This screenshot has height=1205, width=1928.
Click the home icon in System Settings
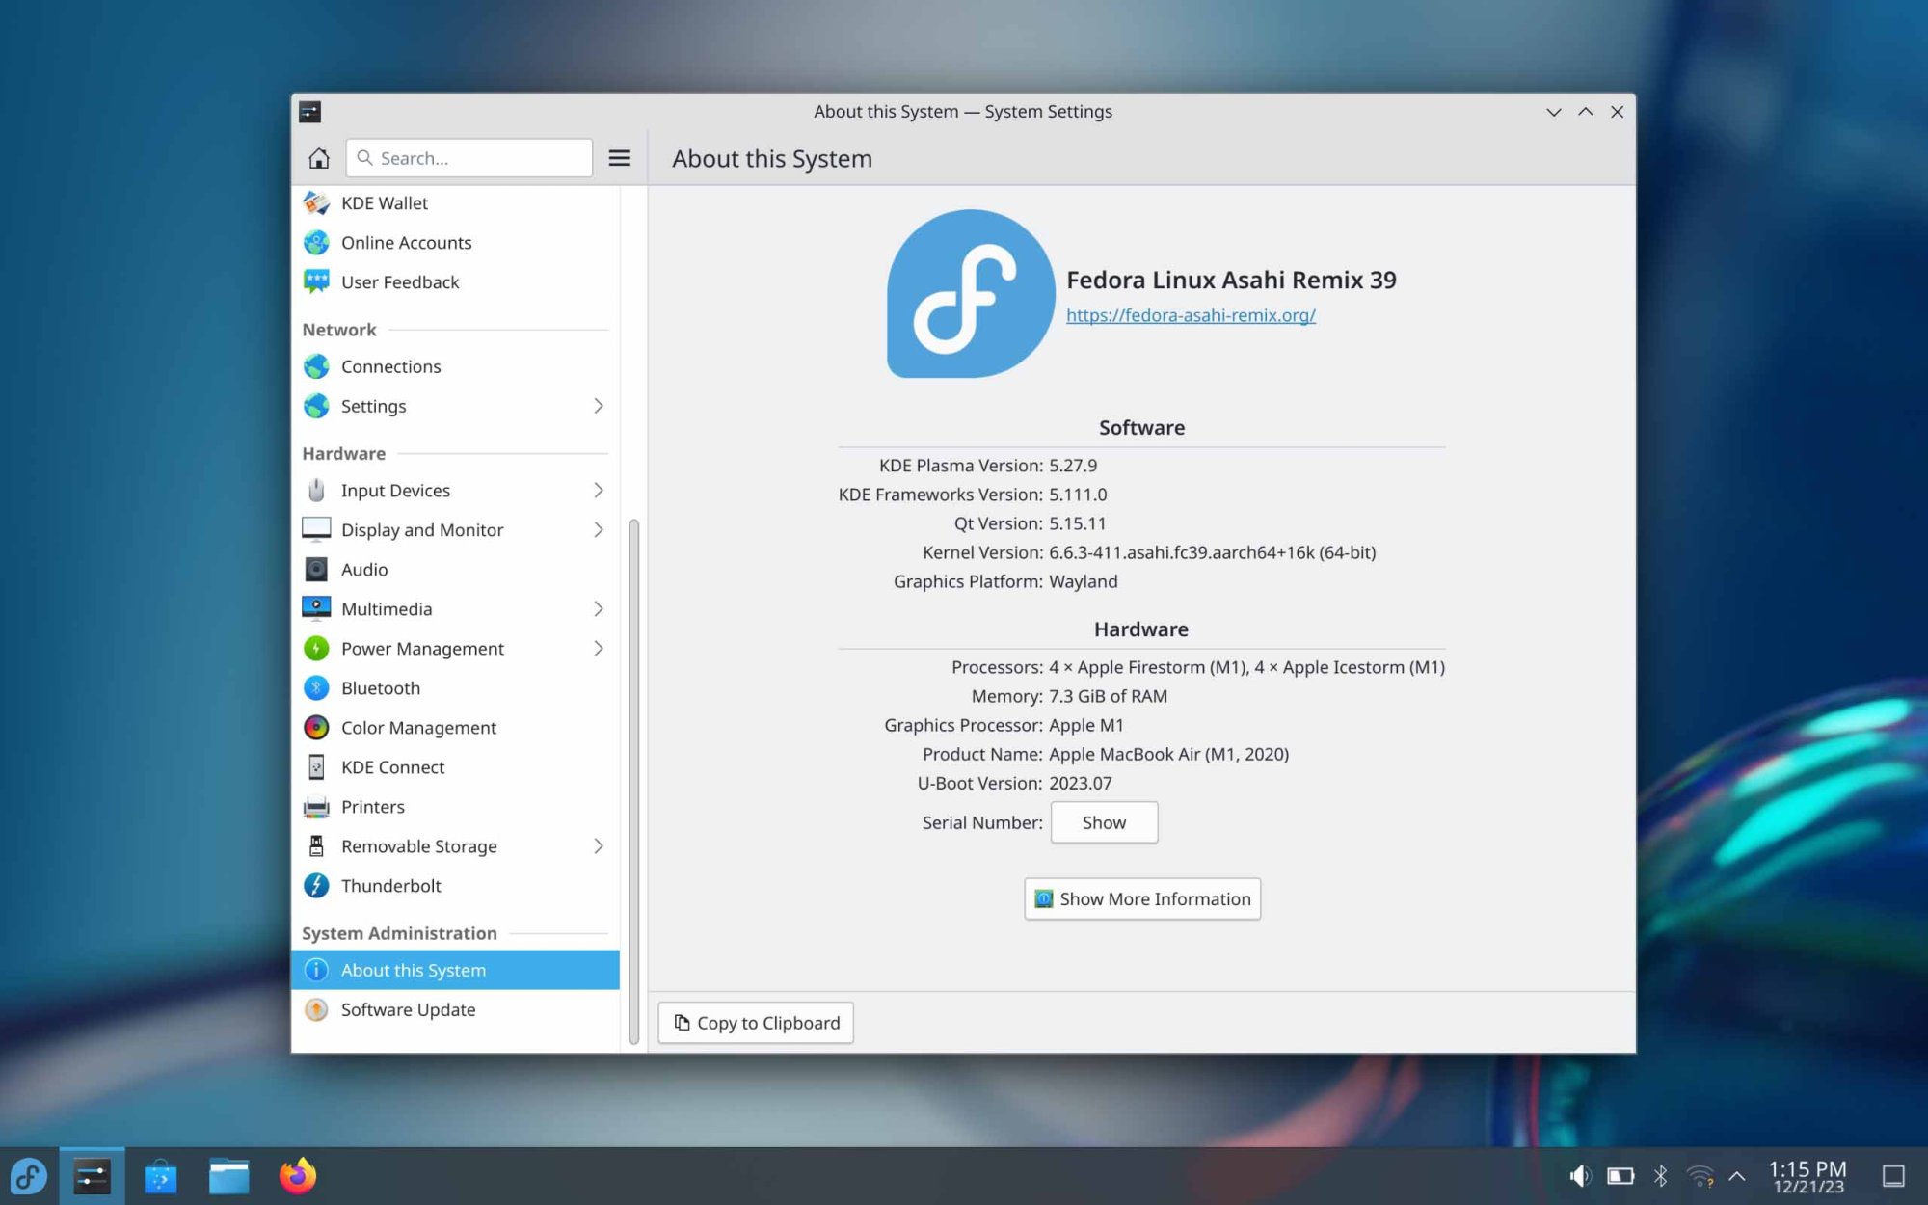click(x=318, y=158)
